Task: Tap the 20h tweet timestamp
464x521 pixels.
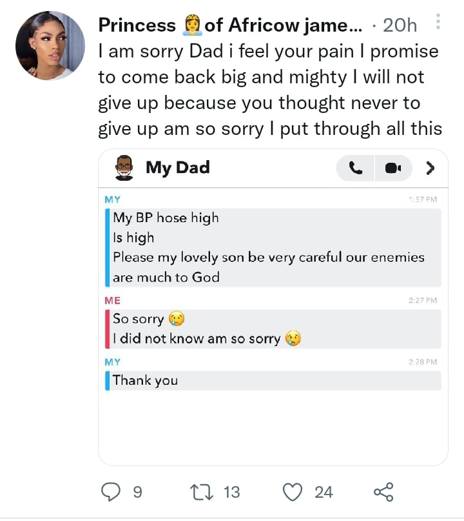Action: [x=400, y=25]
